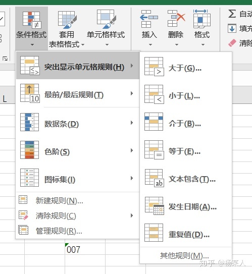Click the 自动 AutoSum label text

(246, 14)
